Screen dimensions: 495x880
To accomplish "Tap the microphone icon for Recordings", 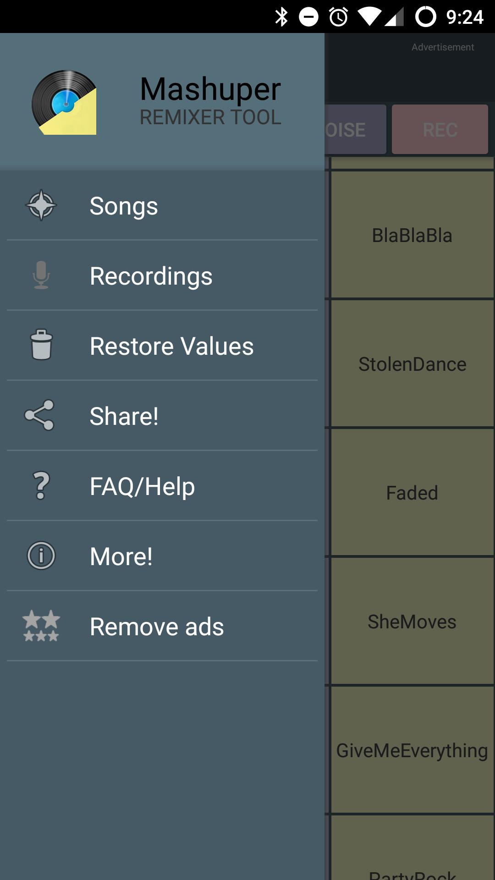I will pos(41,275).
